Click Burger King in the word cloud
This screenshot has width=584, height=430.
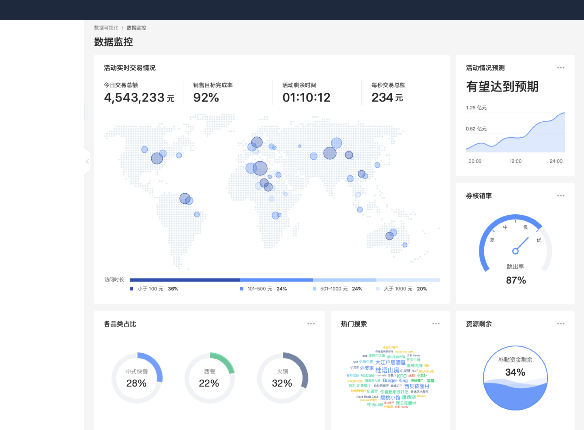point(395,380)
